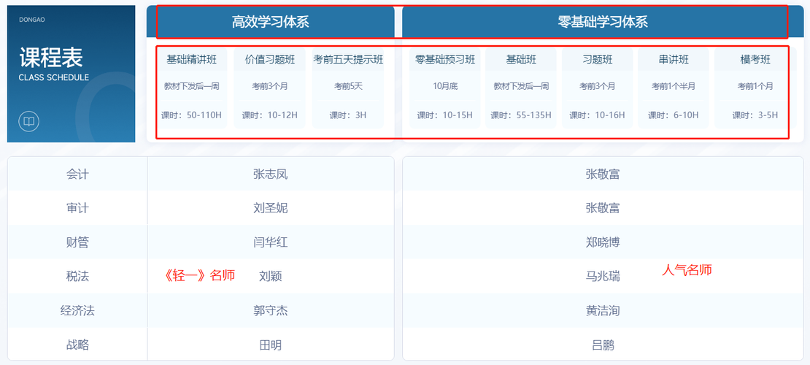
Task: Open teacher 郑晓博 in the right panel
Action: click(602, 242)
